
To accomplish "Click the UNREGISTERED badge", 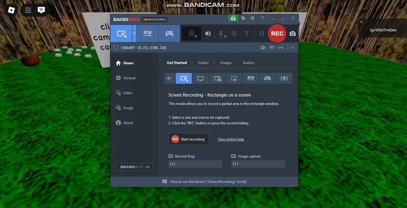I will tap(155, 19).
